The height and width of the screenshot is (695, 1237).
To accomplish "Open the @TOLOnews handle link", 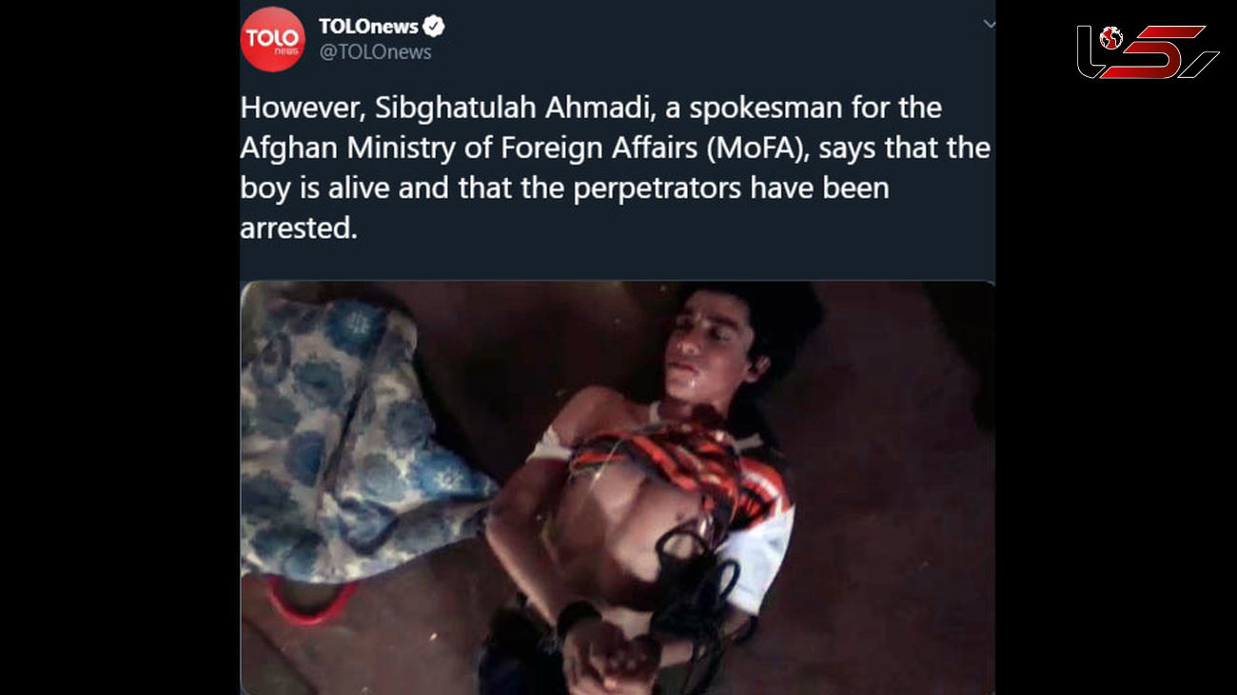I will (x=375, y=52).
